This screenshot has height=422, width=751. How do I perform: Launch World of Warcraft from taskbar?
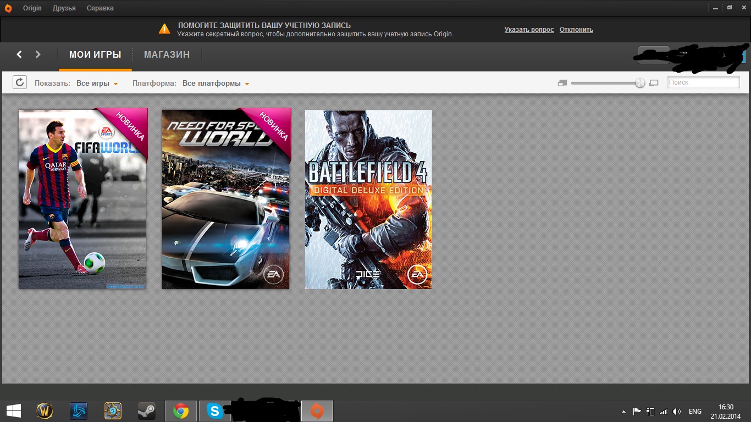pos(45,410)
